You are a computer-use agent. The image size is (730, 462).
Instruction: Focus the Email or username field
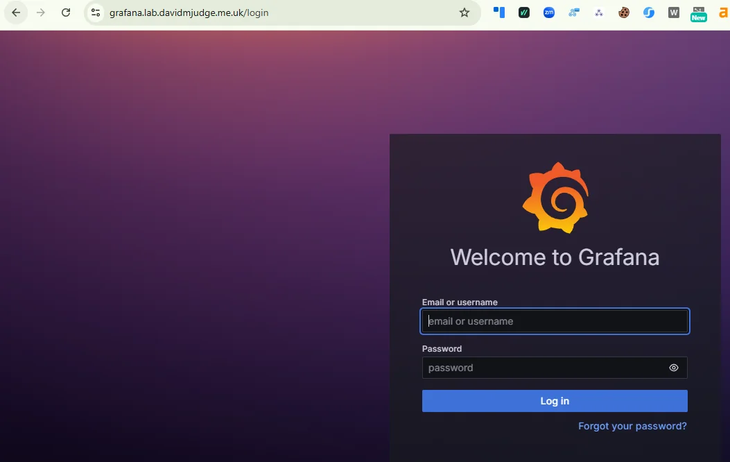(555, 321)
